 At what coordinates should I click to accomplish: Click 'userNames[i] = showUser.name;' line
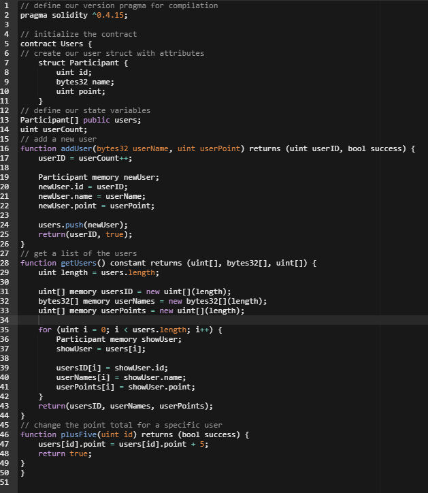tap(121, 377)
